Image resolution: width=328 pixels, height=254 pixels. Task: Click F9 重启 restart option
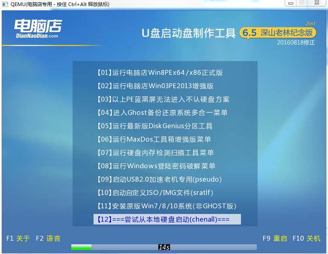(275, 239)
